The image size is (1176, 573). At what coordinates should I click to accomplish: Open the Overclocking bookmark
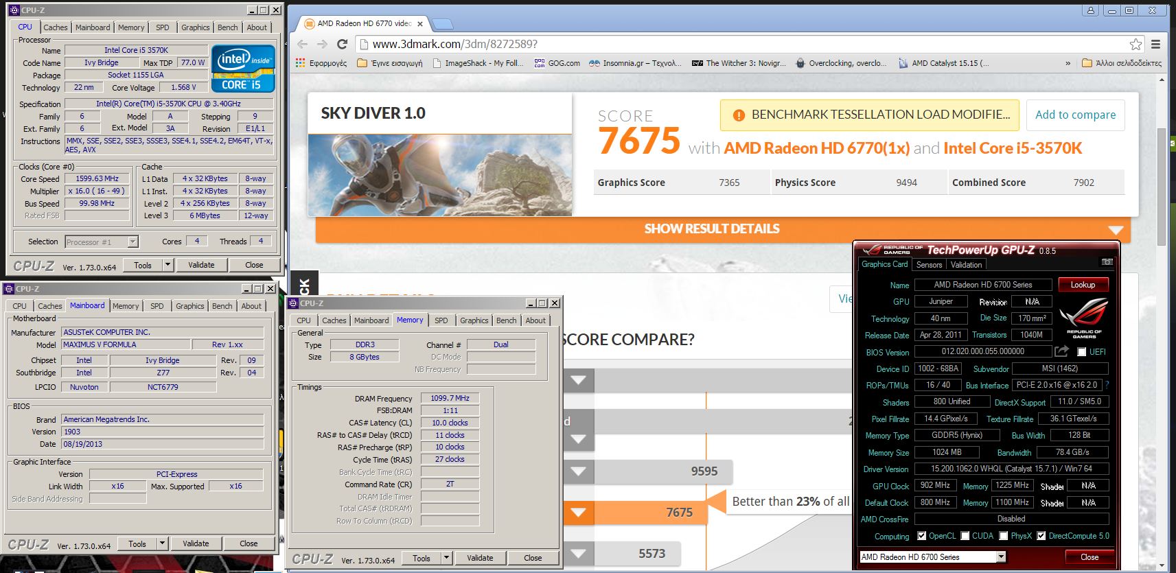(841, 63)
